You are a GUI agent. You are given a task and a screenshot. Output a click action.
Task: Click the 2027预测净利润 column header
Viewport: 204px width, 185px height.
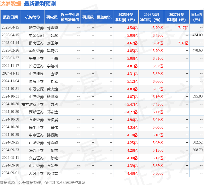pyautogui.click(x=177, y=17)
